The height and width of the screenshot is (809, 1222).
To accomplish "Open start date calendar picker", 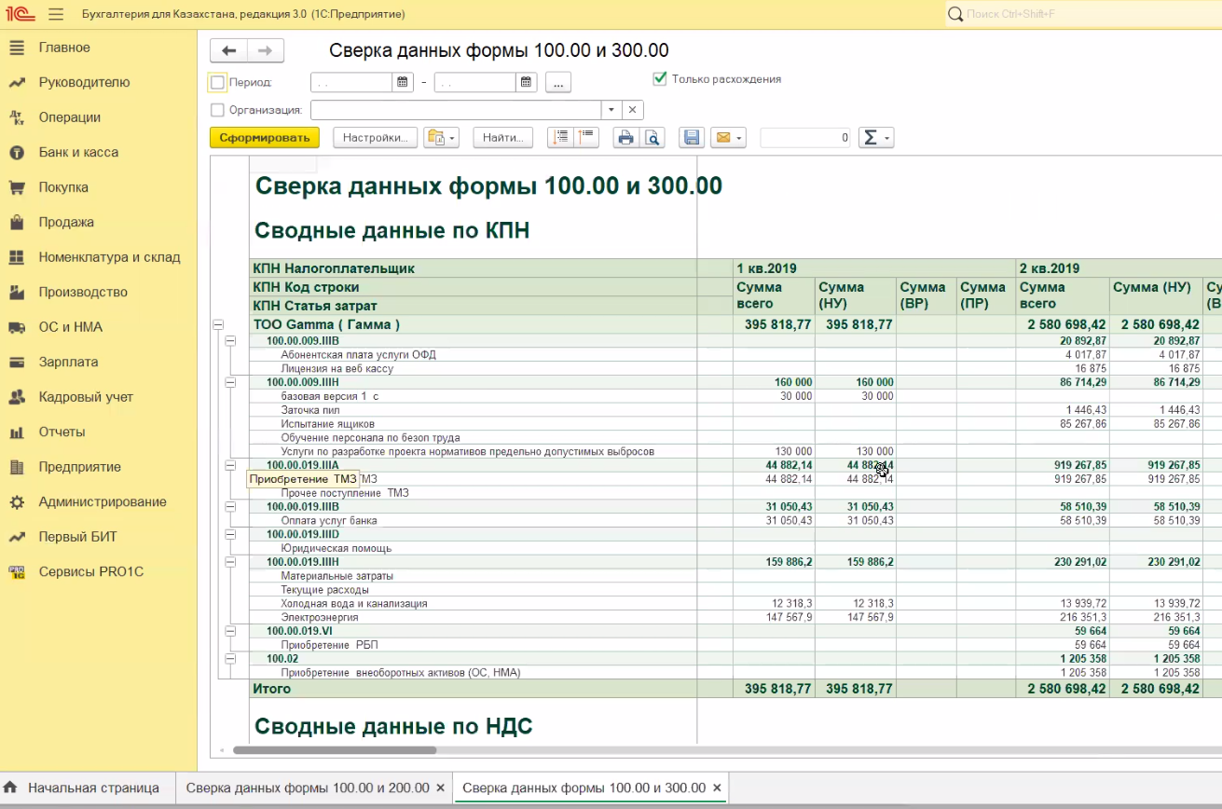I will click(x=403, y=82).
